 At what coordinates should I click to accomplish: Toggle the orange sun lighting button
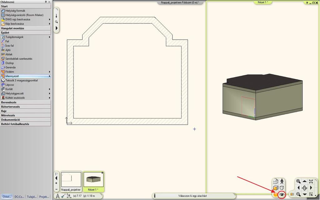276,194
